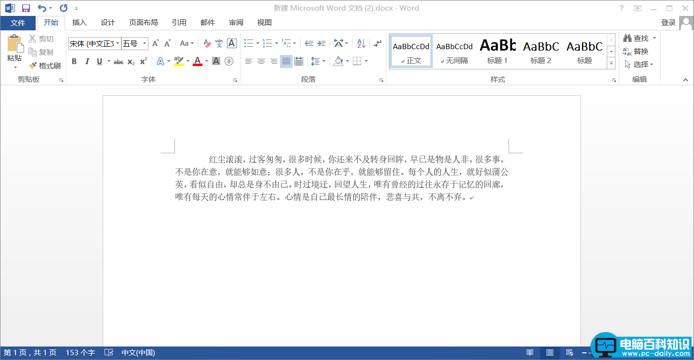Apply character border icon
This screenshot has height=360, width=694.
(232, 43)
